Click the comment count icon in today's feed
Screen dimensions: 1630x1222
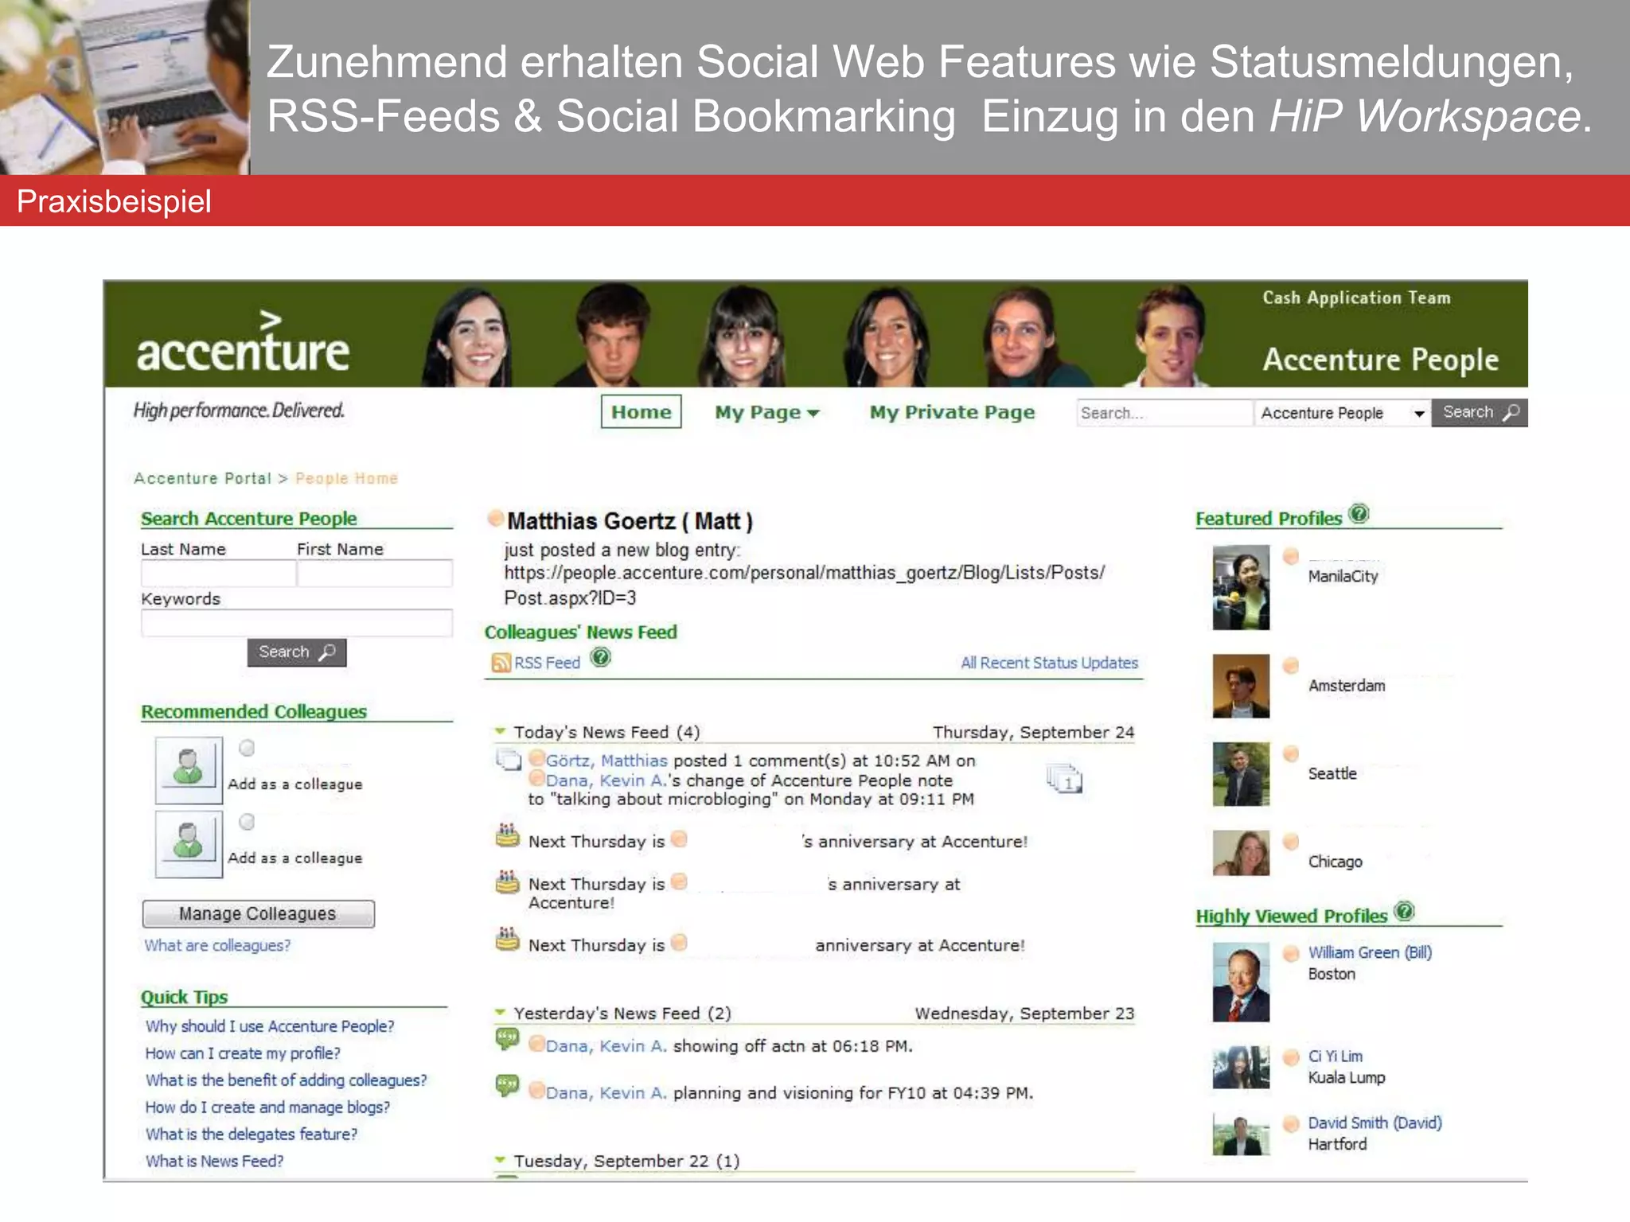pyautogui.click(x=1064, y=779)
